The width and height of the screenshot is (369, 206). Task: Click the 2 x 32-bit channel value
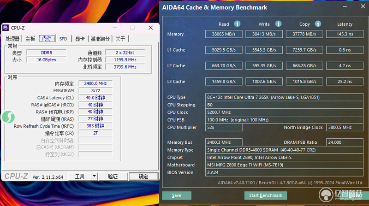(x=125, y=53)
